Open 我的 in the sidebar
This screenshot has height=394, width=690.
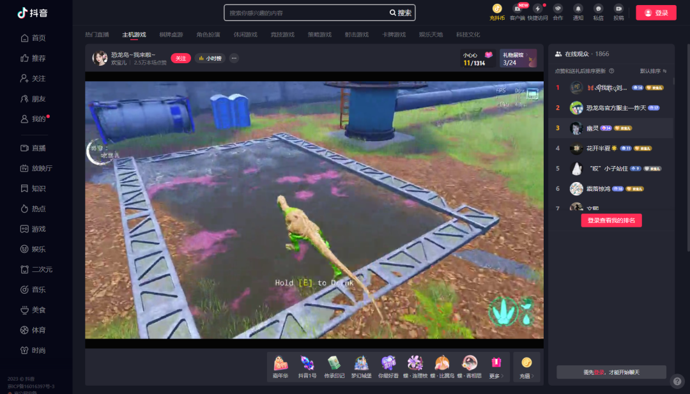tap(33, 119)
